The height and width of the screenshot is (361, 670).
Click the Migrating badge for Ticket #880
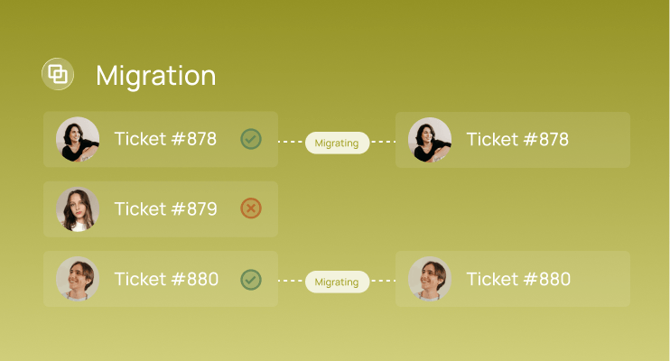click(337, 282)
